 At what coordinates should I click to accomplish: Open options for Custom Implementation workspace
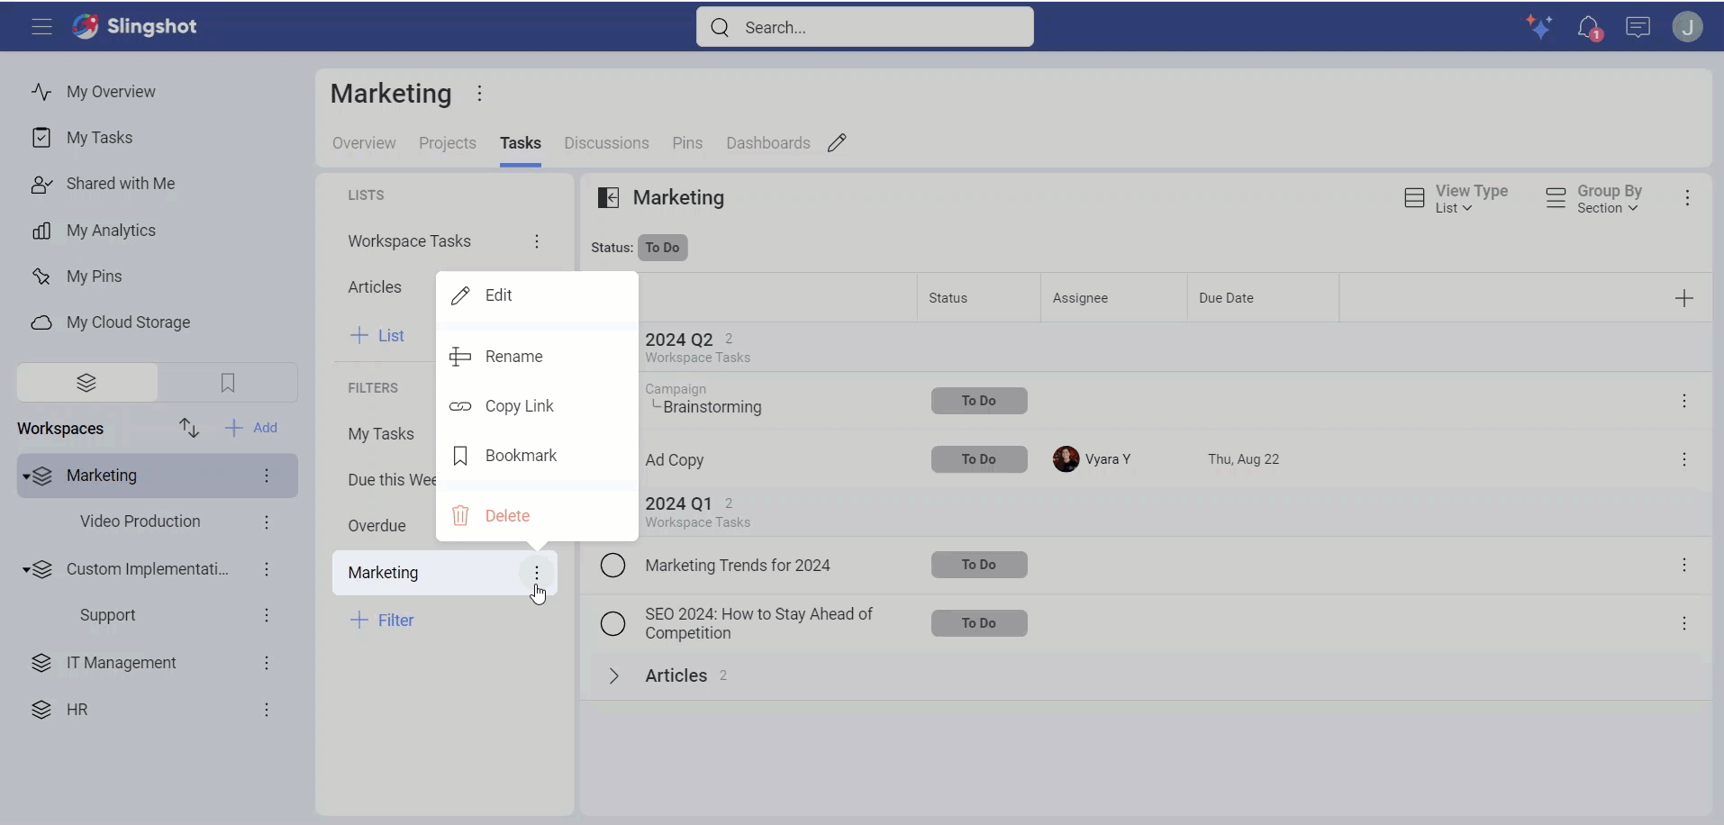coord(267,569)
